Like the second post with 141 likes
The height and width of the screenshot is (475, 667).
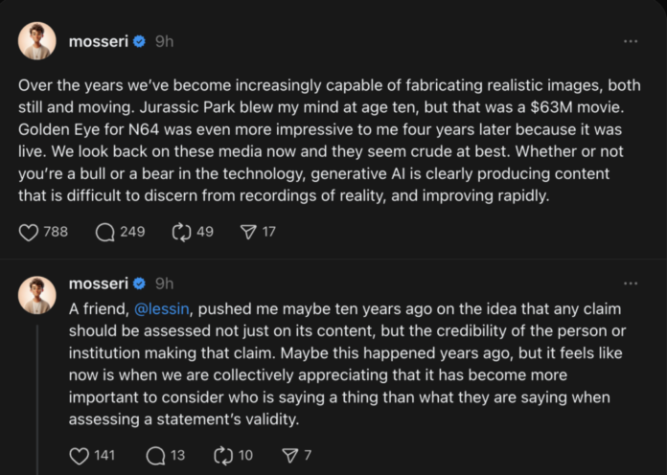[80, 456]
